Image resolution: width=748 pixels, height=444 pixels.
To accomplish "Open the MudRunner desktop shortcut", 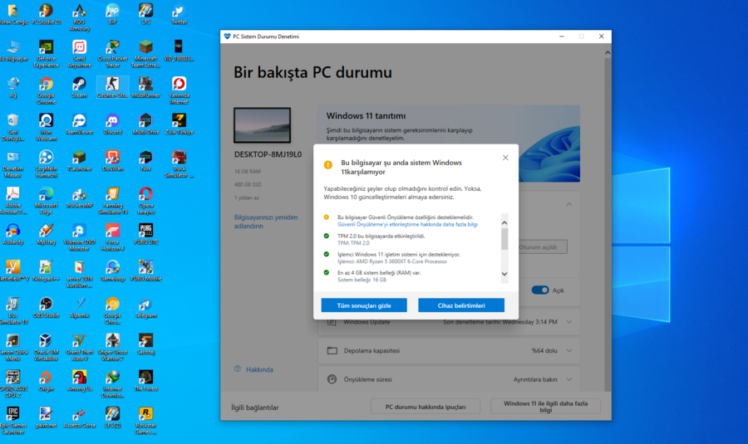I will click(146, 87).
